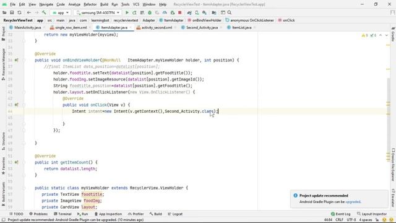
Task: Open the Tools menu
Action: coord(125,4)
